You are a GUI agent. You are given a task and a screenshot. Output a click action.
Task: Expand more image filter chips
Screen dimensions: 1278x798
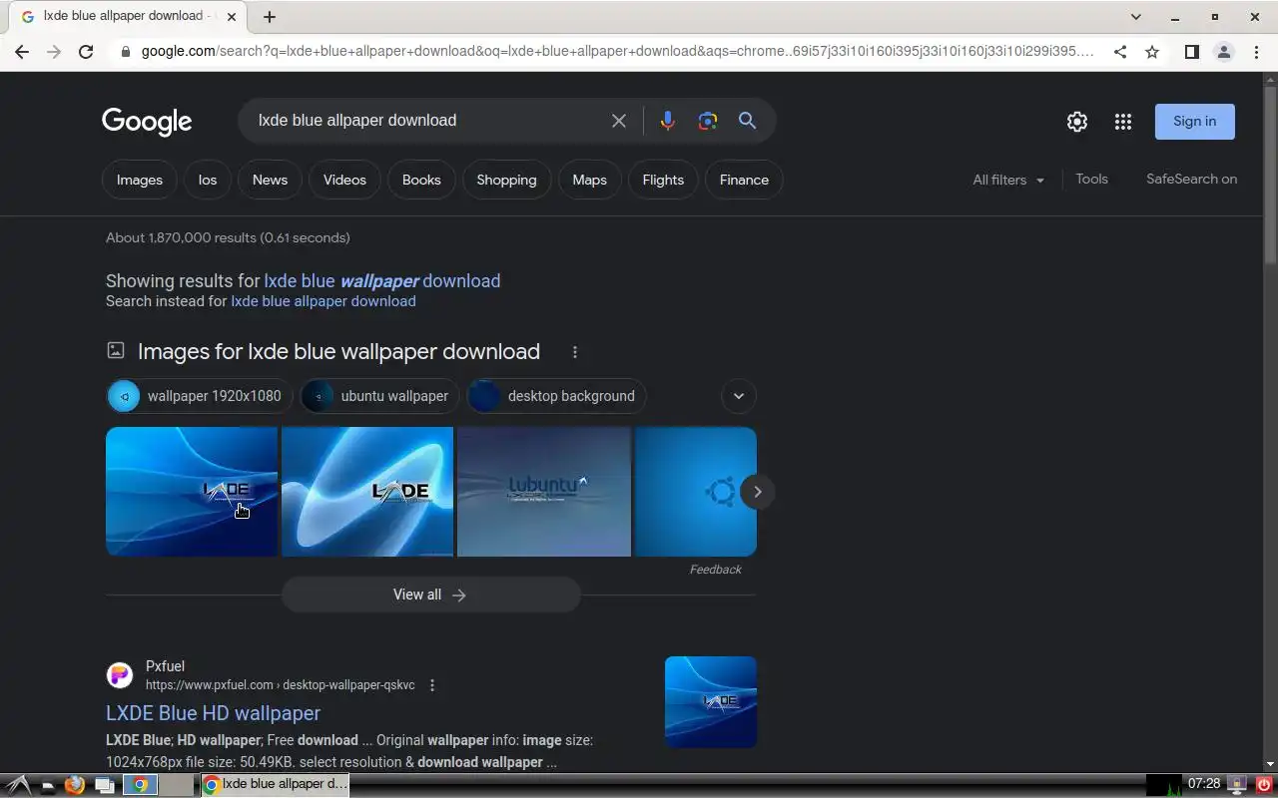coord(739,396)
